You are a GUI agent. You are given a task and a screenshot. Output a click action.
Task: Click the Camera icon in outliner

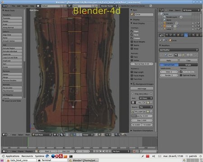(x=165, y=23)
